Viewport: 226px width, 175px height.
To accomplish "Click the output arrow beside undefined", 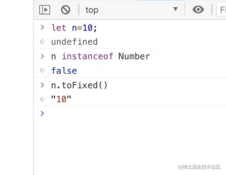I will (x=42, y=42).
